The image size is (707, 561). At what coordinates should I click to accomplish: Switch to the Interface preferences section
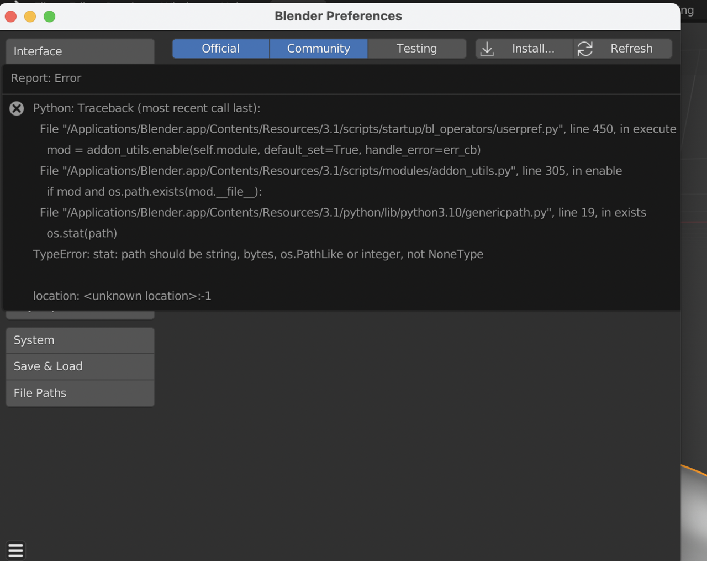point(80,51)
